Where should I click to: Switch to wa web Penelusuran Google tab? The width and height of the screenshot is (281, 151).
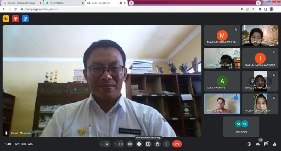coord(21,3)
